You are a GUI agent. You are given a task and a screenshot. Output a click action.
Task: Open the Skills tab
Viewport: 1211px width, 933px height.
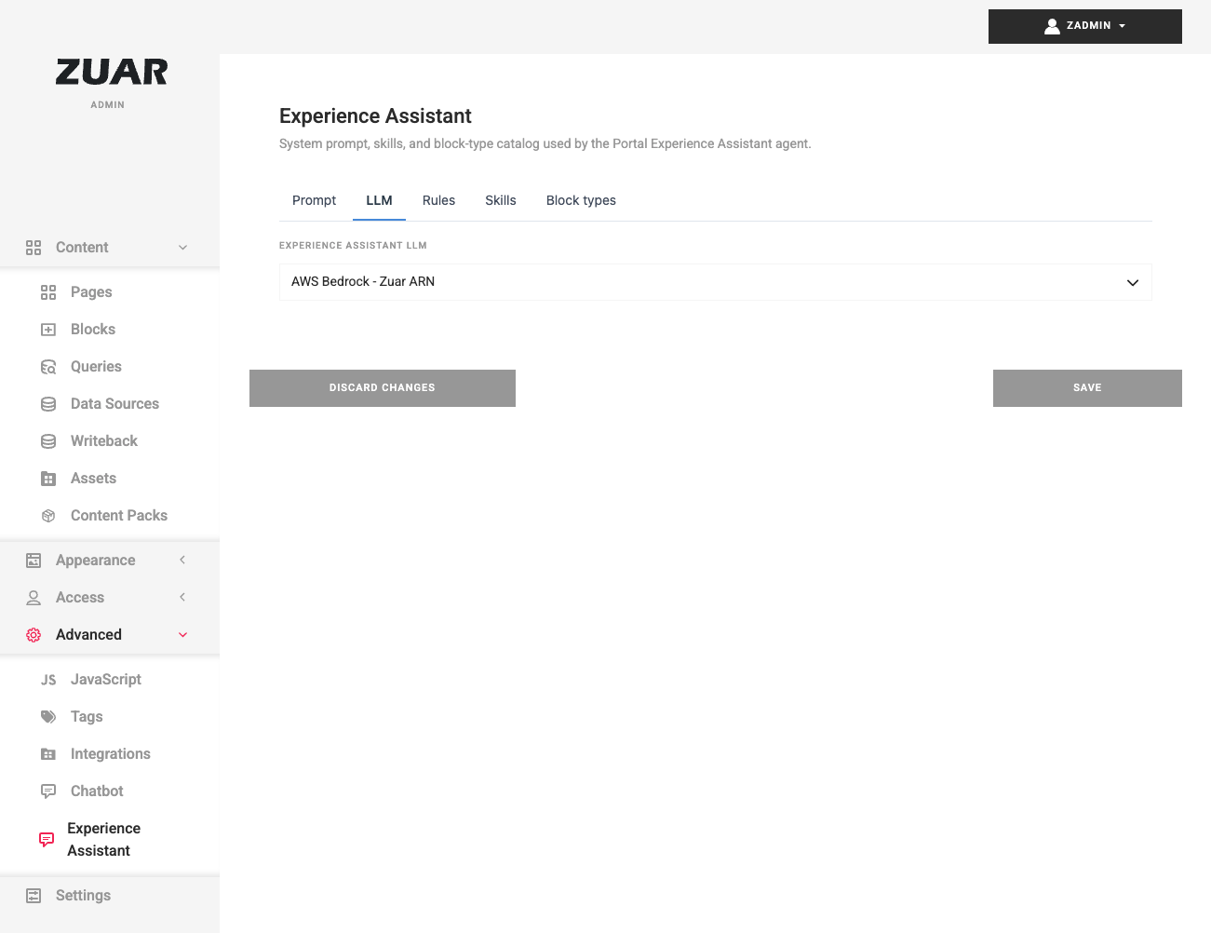tap(501, 200)
